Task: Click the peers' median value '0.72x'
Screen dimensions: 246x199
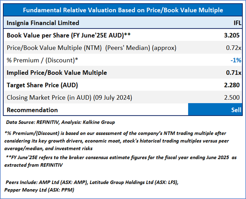Action: (x=234, y=48)
